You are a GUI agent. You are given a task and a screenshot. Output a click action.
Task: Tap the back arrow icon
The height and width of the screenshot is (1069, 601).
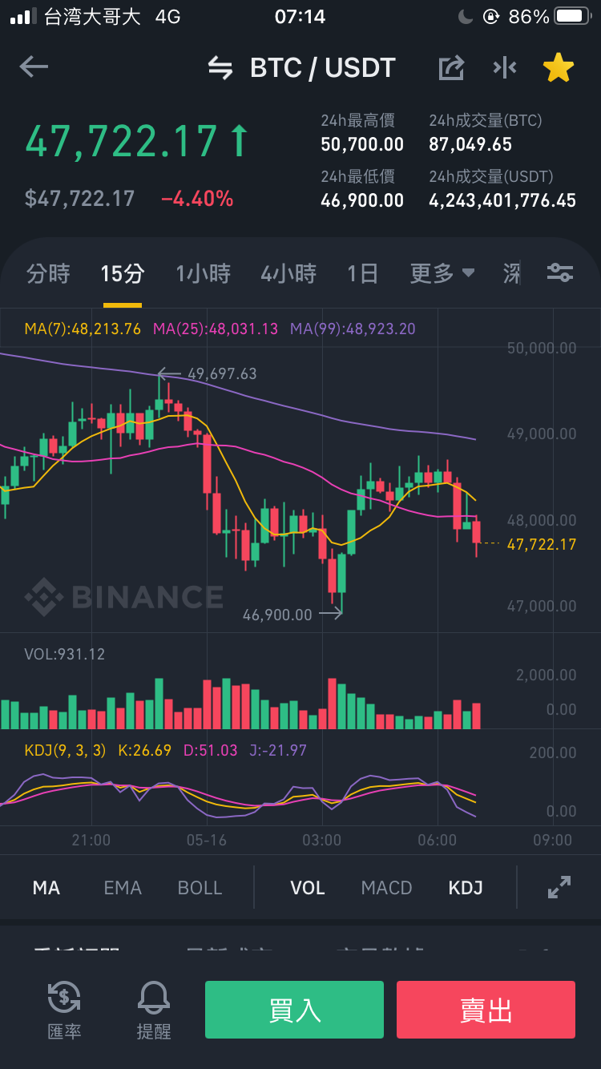pos(34,67)
